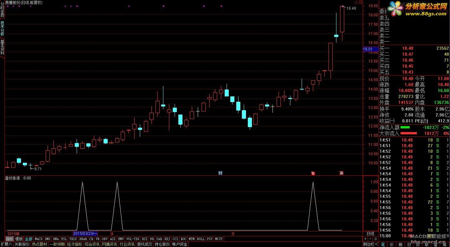Screen dimensions: 450x247
Task: Switch indicator to DMA
Action: pyautogui.click(x=56, y=239)
